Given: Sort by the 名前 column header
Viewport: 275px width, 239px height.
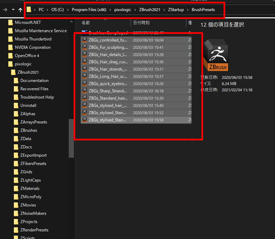Looking at the screenshot, I should (x=86, y=23).
